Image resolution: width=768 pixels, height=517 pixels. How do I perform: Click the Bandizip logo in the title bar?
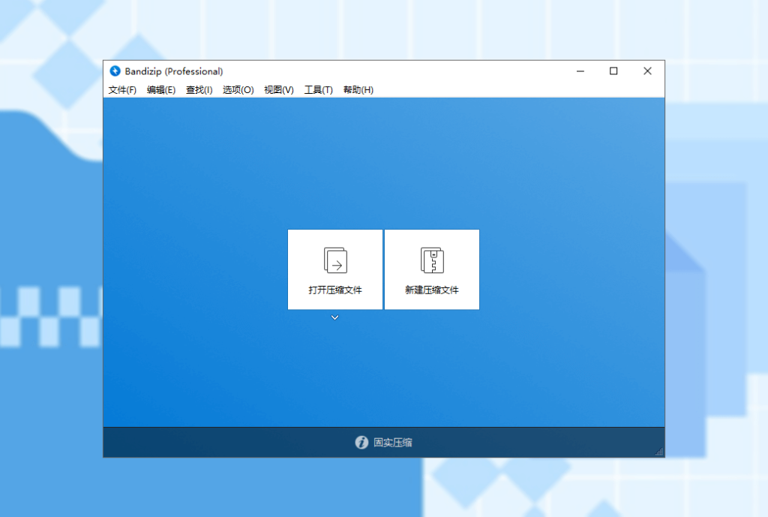click(x=115, y=71)
